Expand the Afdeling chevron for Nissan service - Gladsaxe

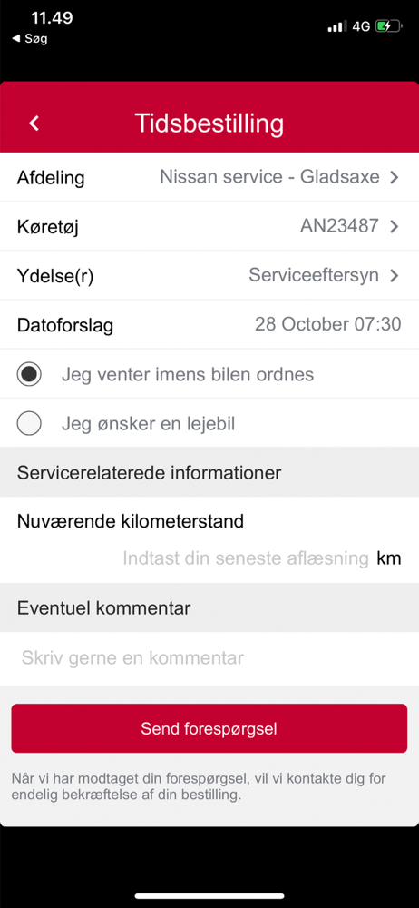(x=395, y=177)
